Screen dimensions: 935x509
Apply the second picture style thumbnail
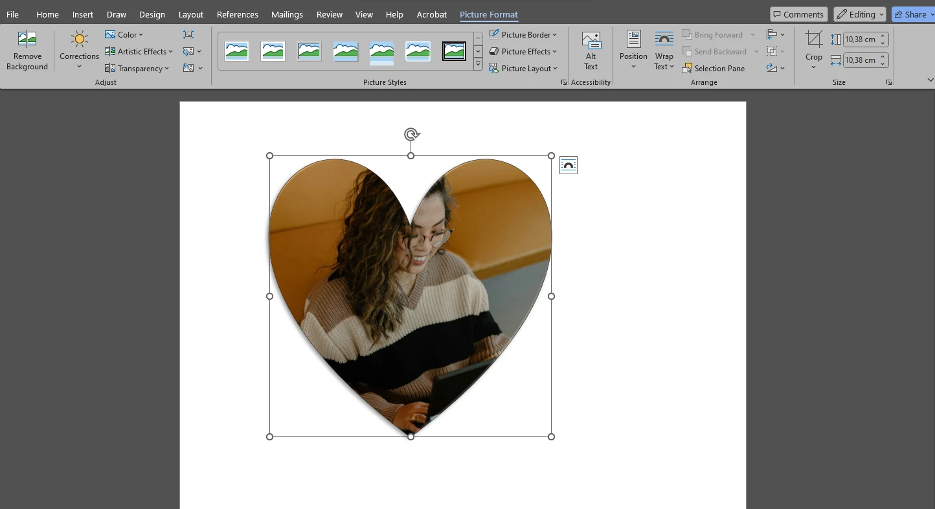pos(273,51)
